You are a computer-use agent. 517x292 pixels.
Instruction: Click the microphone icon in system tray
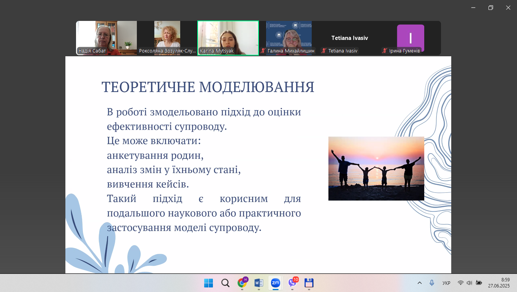(431, 283)
